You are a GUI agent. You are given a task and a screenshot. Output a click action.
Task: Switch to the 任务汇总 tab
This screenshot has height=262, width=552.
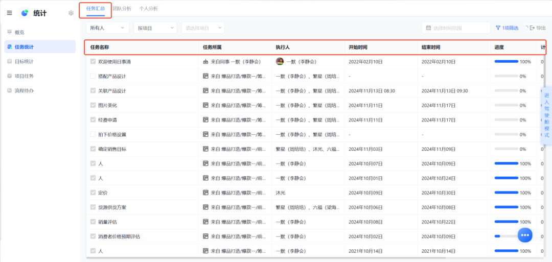click(x=96, y=9)
